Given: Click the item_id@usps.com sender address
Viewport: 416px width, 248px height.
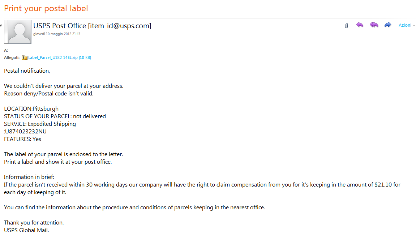Looking at the screenshot, I should pos(120,26).
